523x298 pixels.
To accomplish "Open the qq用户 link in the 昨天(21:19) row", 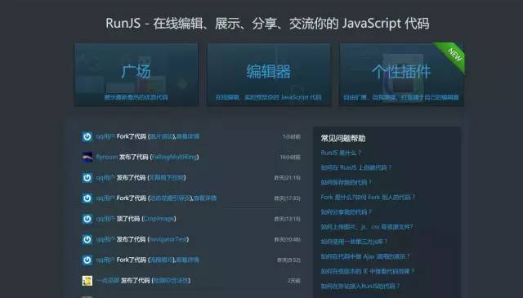I will point(105,178).
